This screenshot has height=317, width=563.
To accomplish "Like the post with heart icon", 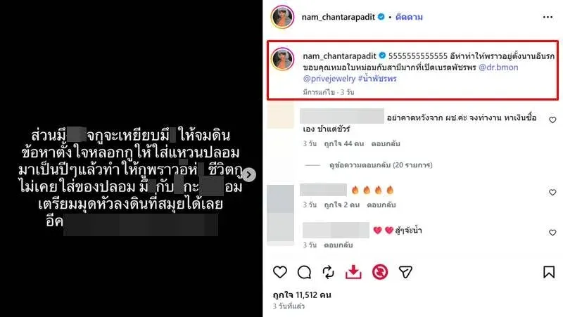I will 279,272.
